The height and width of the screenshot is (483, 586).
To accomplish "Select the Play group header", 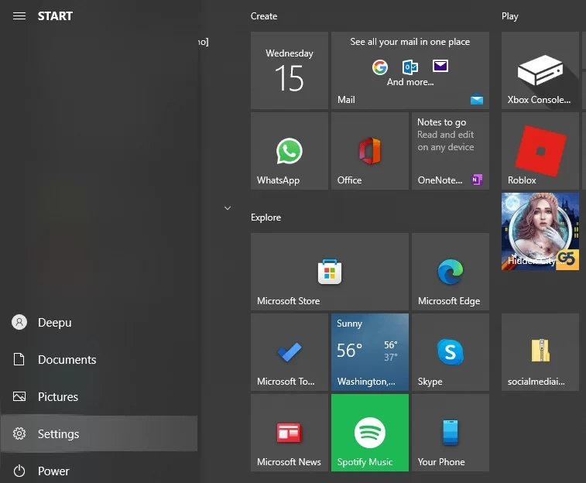I will pos(510,16).
